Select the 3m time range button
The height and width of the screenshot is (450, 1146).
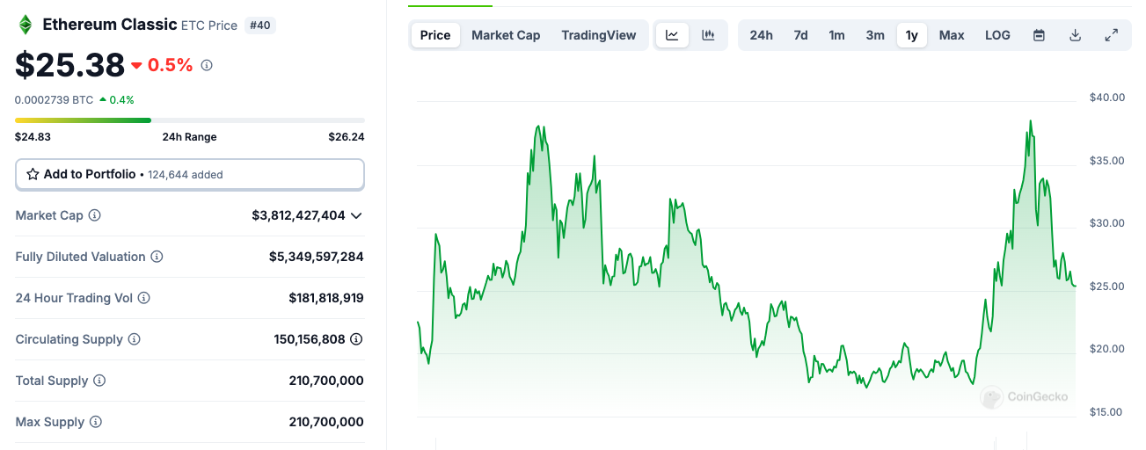pyautogui.click(x=874, y=35)
